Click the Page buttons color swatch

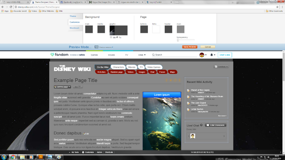(144, 29)
